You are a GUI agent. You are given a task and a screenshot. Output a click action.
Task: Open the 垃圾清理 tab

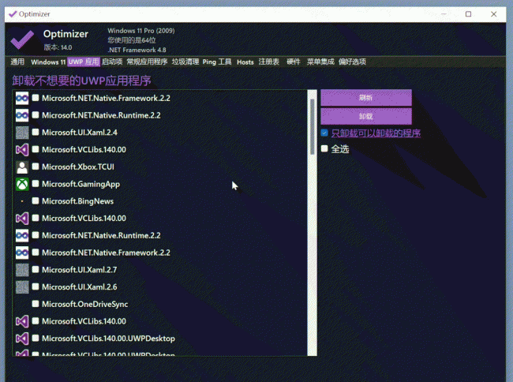pyautogui.click(x=185, y=62)
